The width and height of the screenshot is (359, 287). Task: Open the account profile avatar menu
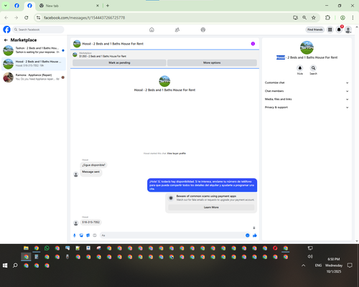click(x=348, y=29)
